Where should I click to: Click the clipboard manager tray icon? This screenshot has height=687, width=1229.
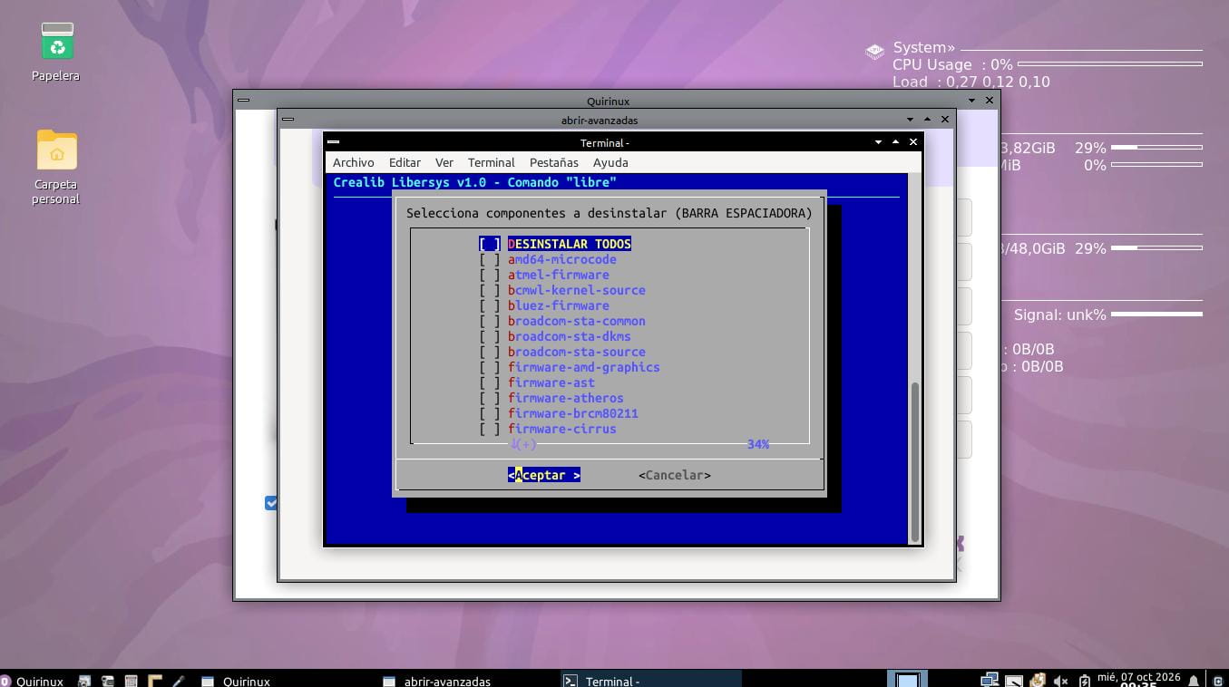pos(1038,680)
